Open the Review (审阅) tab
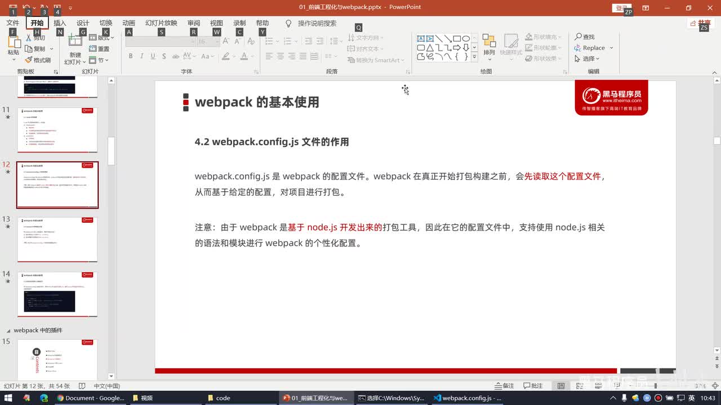 (194, 23)
